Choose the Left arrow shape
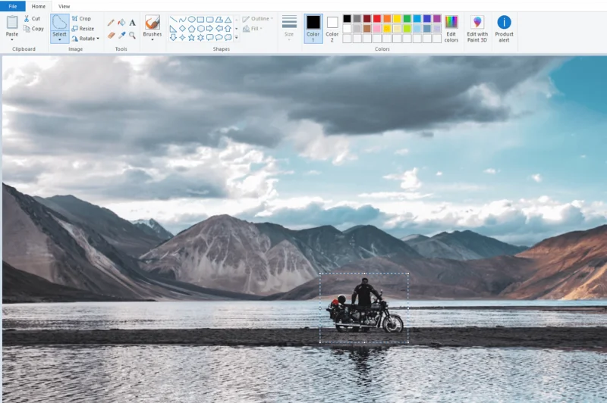Image resolution: width=607 pixels, height=403 pixels. (x=219, y=29)
